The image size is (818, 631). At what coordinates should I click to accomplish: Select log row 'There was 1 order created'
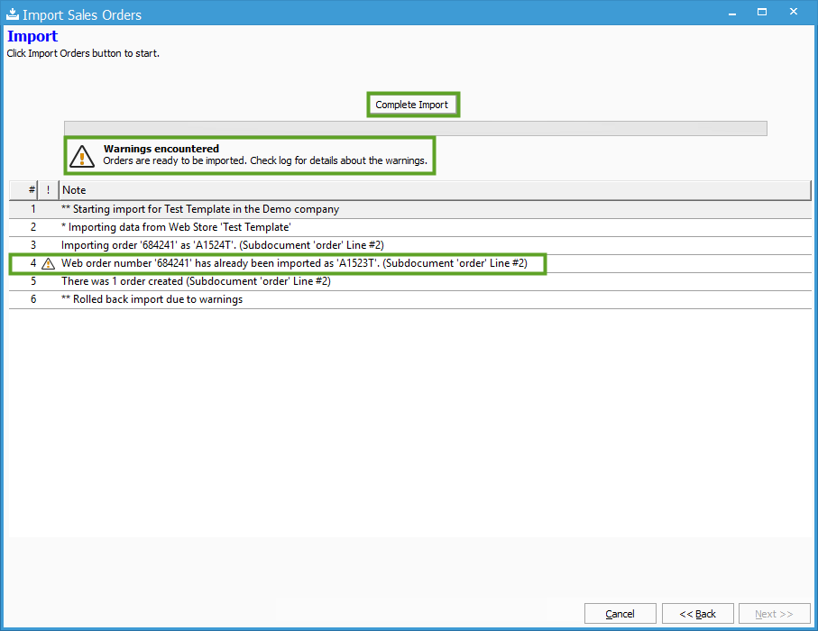[410, 281]
